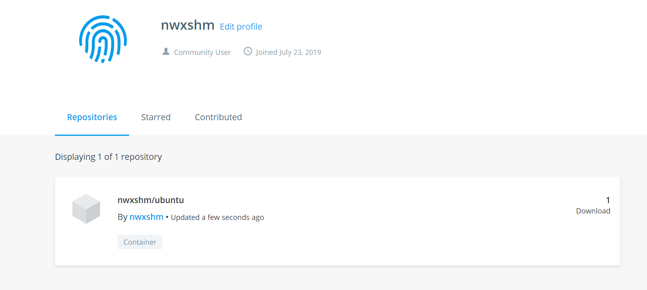Screen dimensions: 647x290
Task: Select the Contributed tab
Action: point(218,117)
